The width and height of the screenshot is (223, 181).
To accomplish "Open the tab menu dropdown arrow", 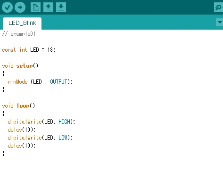I will 220,23.
